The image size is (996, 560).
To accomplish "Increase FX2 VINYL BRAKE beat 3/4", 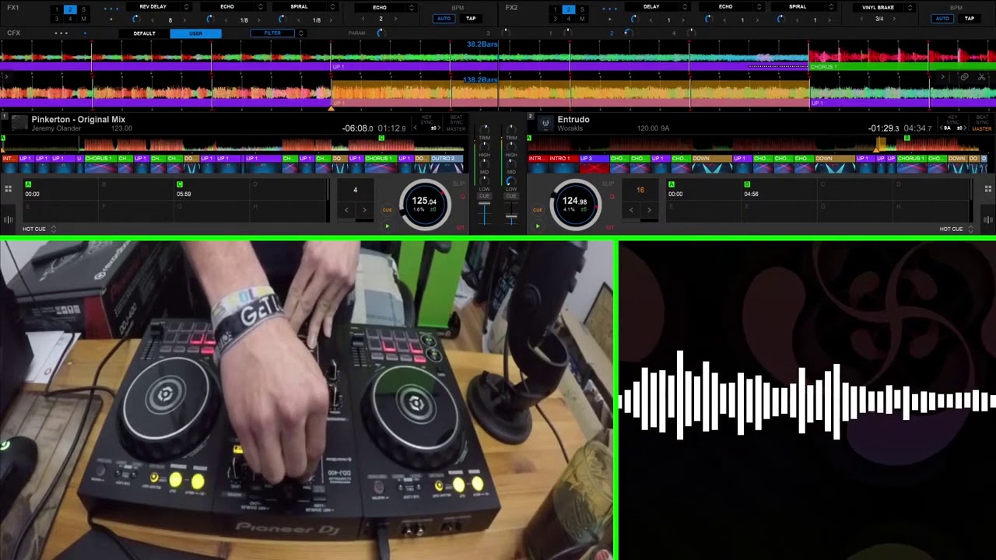I will (896, 19).
